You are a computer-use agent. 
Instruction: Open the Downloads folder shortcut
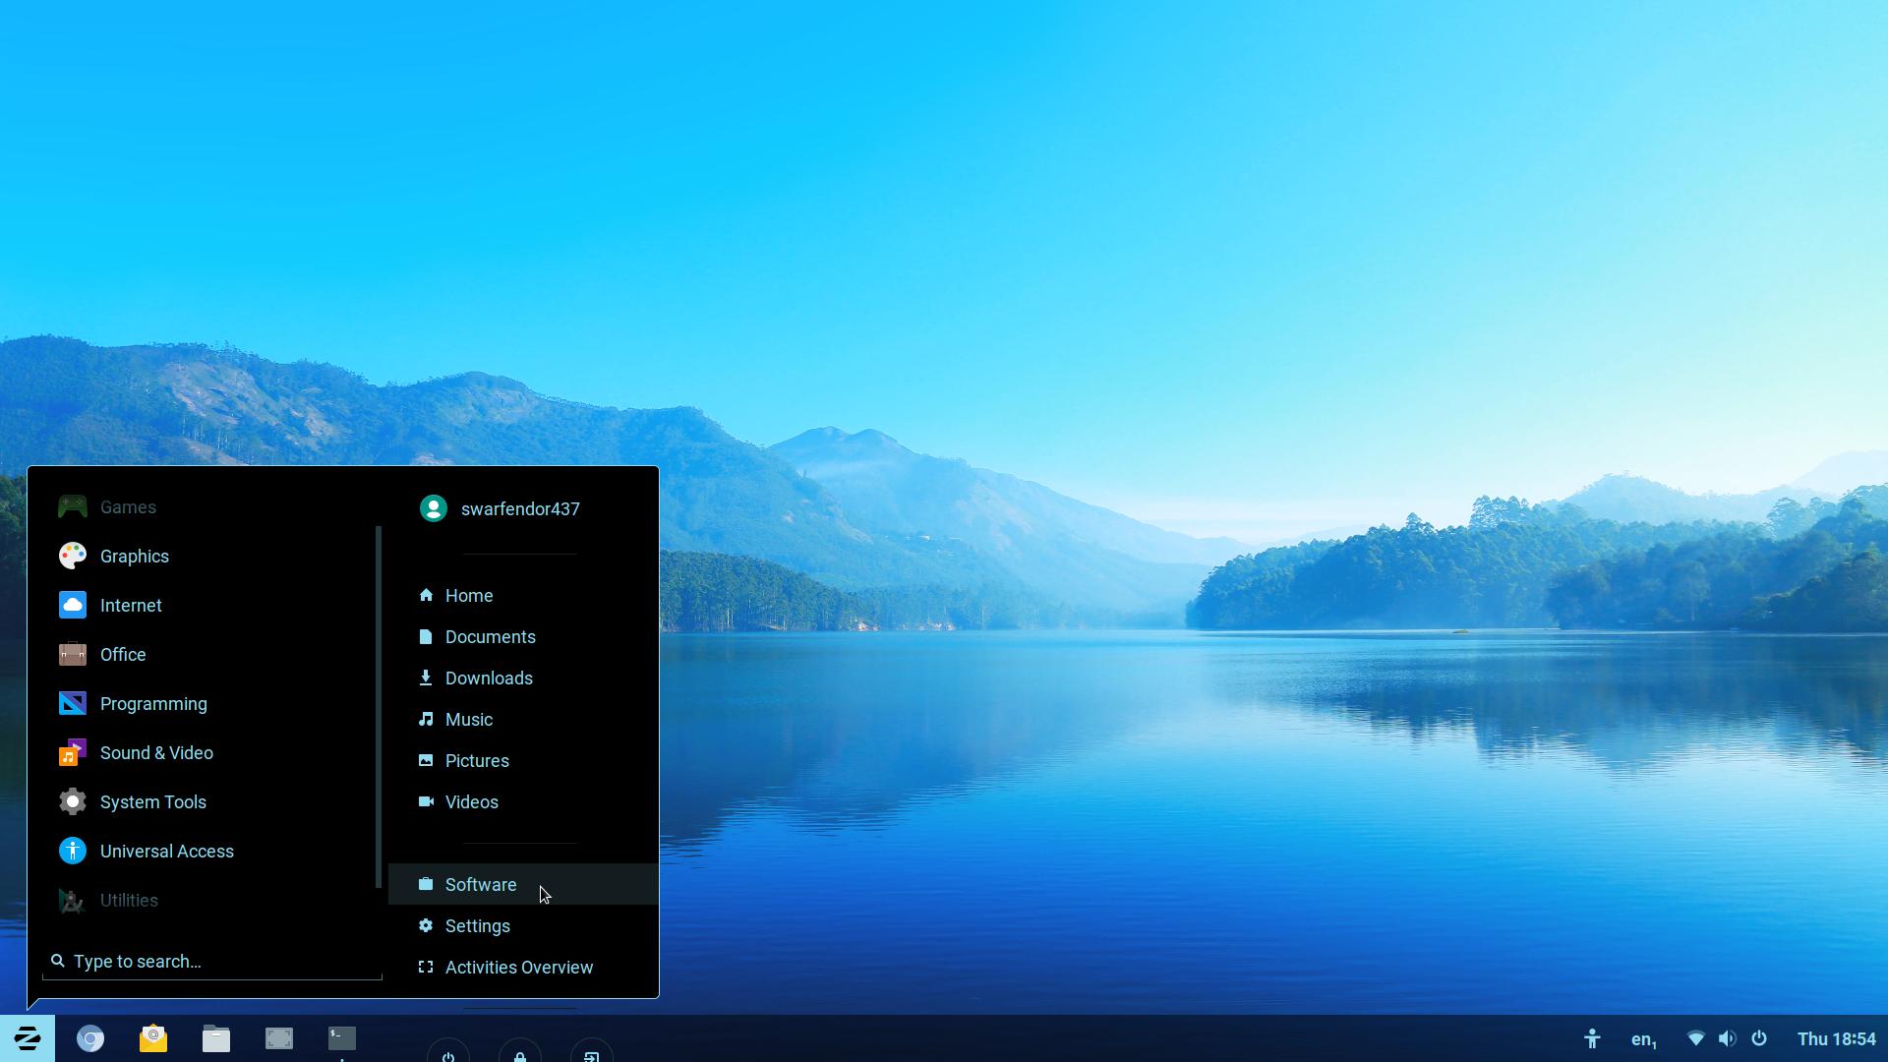click(489, 677)
